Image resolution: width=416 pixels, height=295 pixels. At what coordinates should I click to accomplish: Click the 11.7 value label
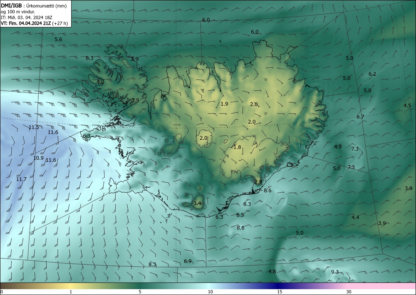tap(21, 179)
